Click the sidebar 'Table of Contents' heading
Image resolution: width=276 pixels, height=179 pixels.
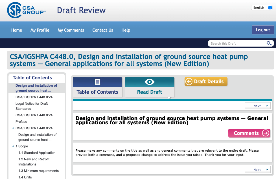[32, 78]
